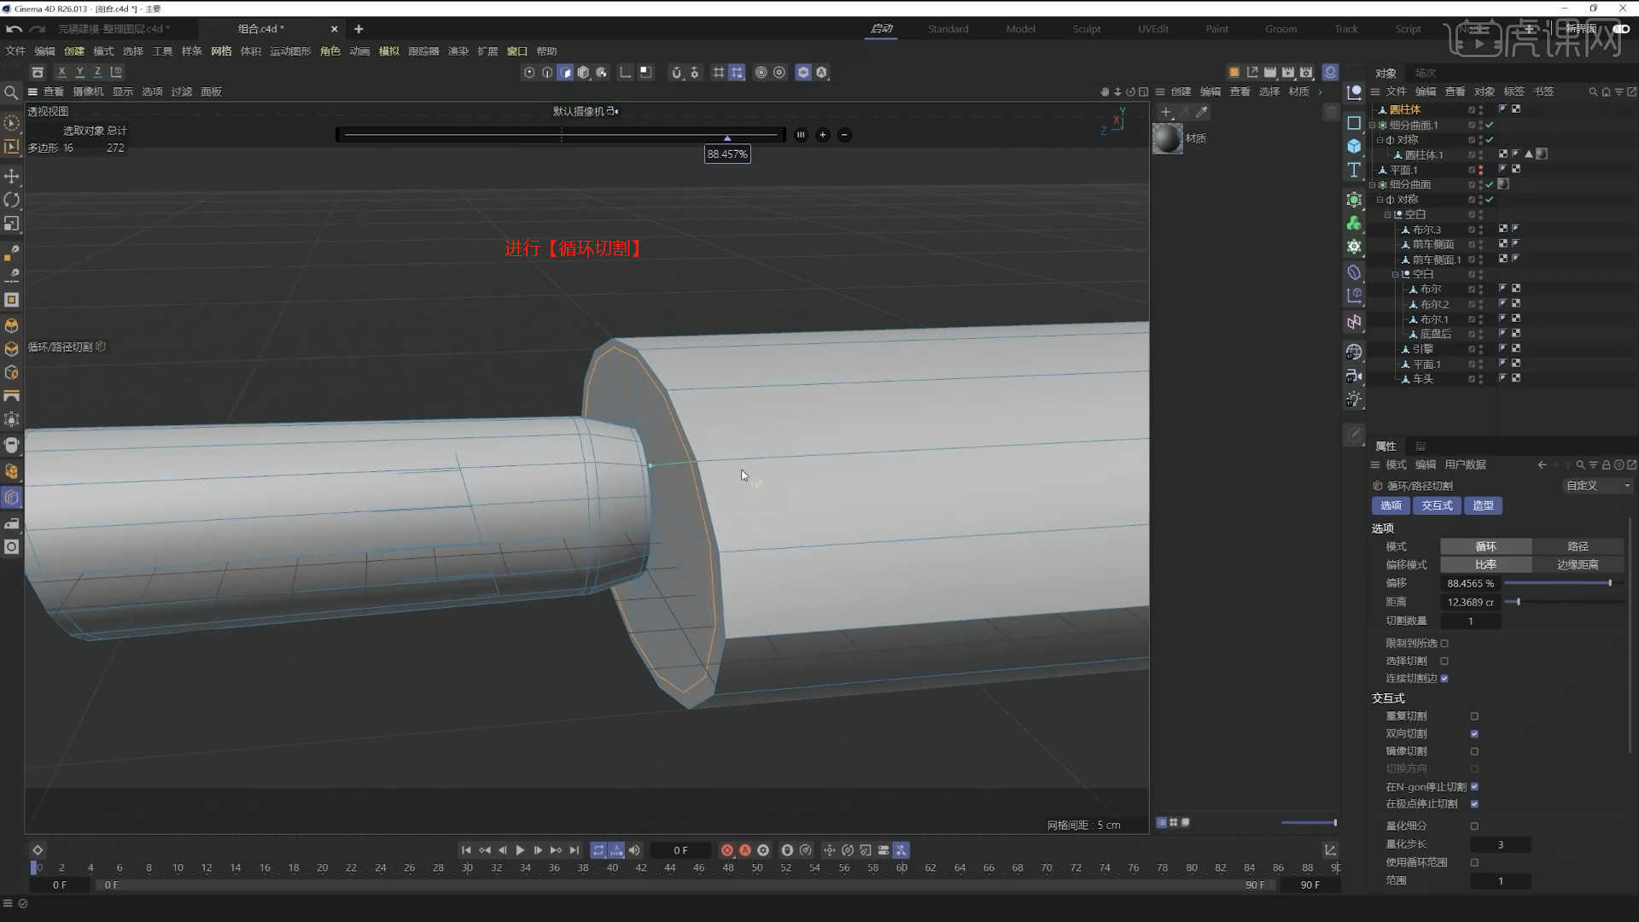Collapse the 细分曲面 tree node

point(1373,185)
